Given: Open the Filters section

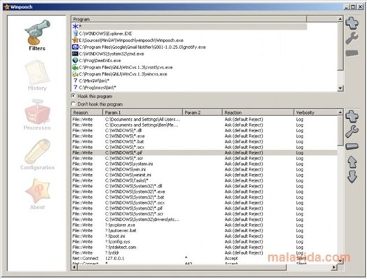Looking at the screenshot, I should 37,35.
